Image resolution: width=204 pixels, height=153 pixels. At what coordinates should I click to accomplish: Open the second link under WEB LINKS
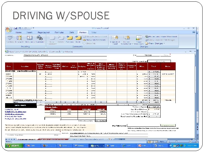click(16, 112)
